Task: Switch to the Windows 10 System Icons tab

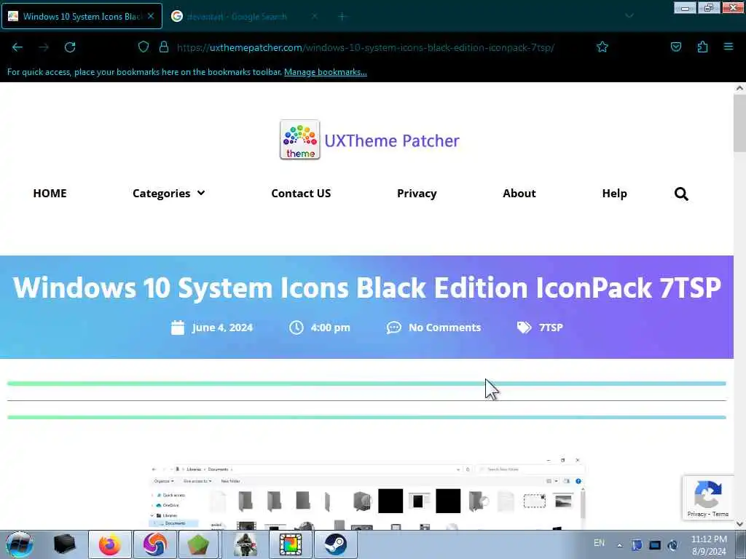Action: [82, 16]
